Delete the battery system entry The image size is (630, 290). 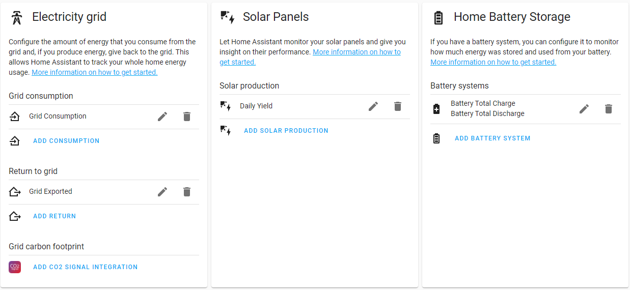pos(609,109)
